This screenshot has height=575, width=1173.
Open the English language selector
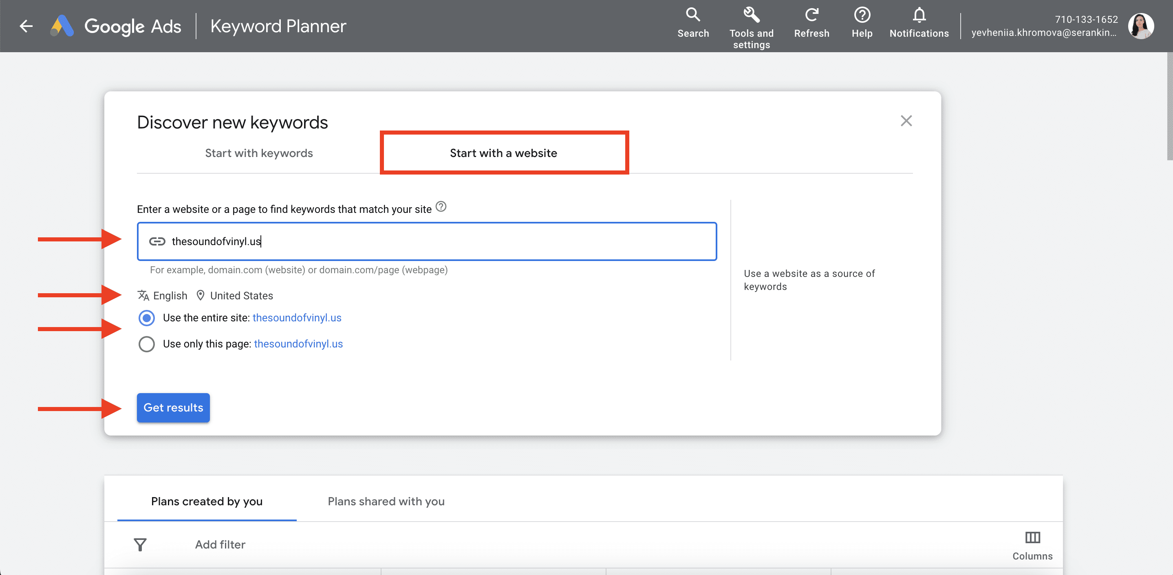click(170, 295)
